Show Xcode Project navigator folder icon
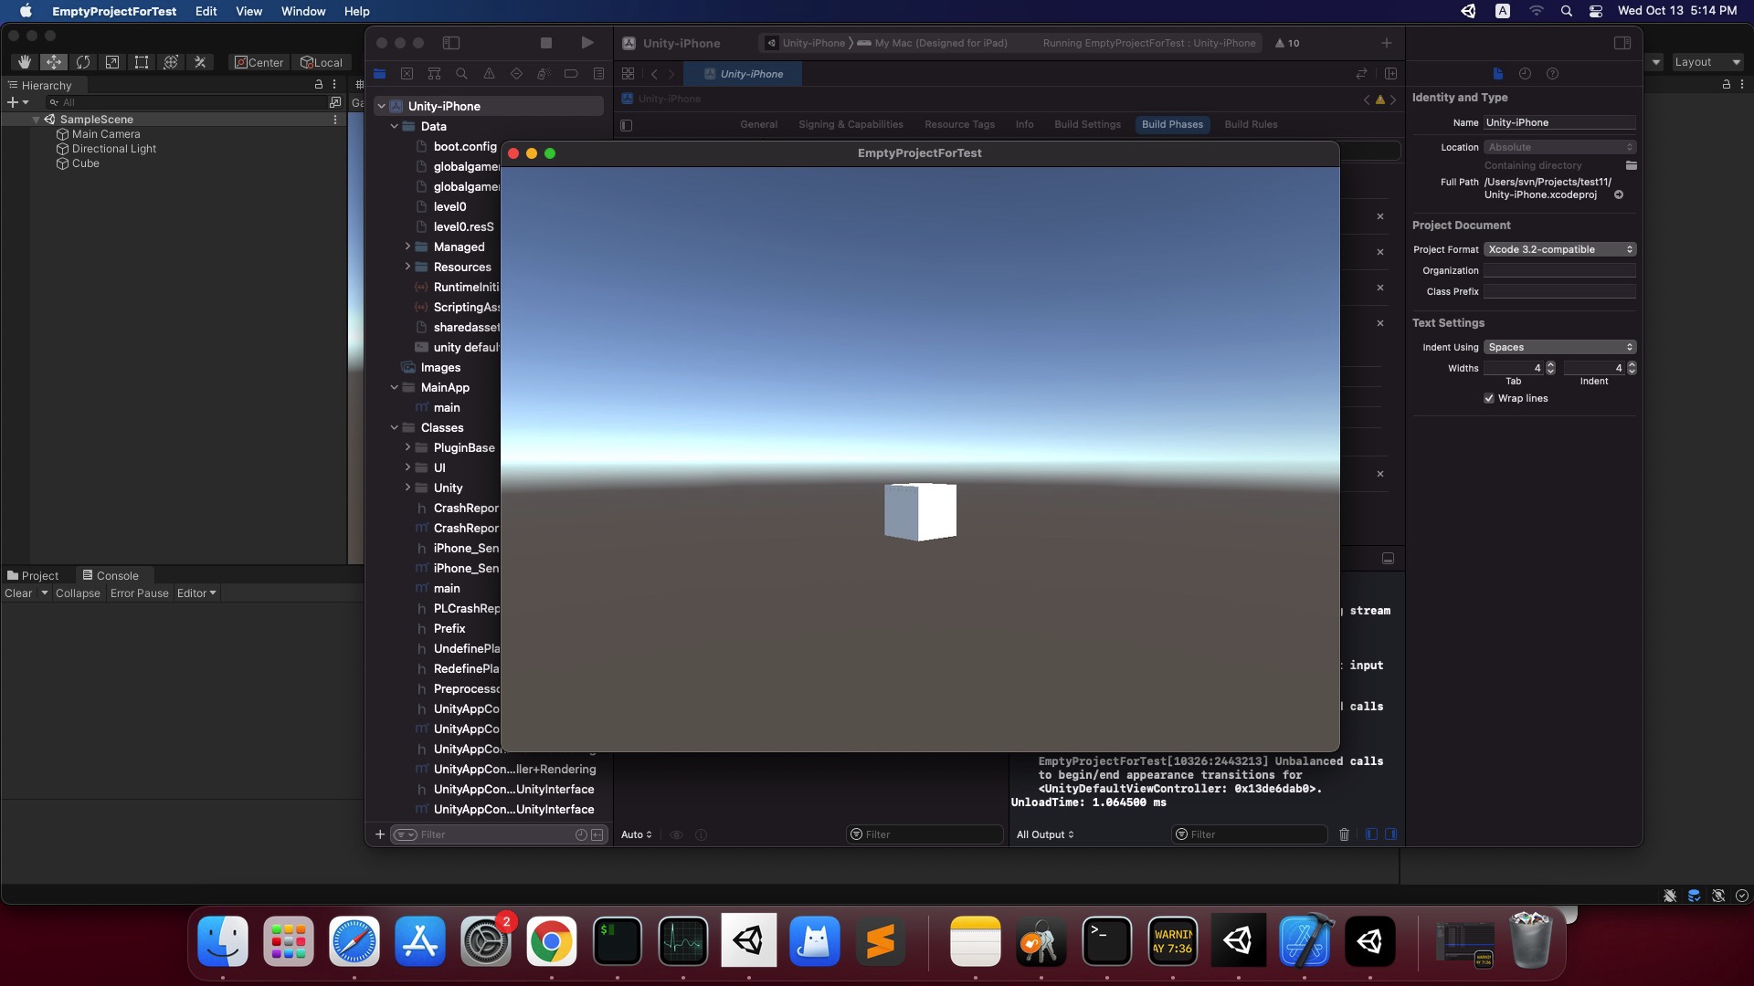This screenshot has height=986, width=1754. (380, 74)
